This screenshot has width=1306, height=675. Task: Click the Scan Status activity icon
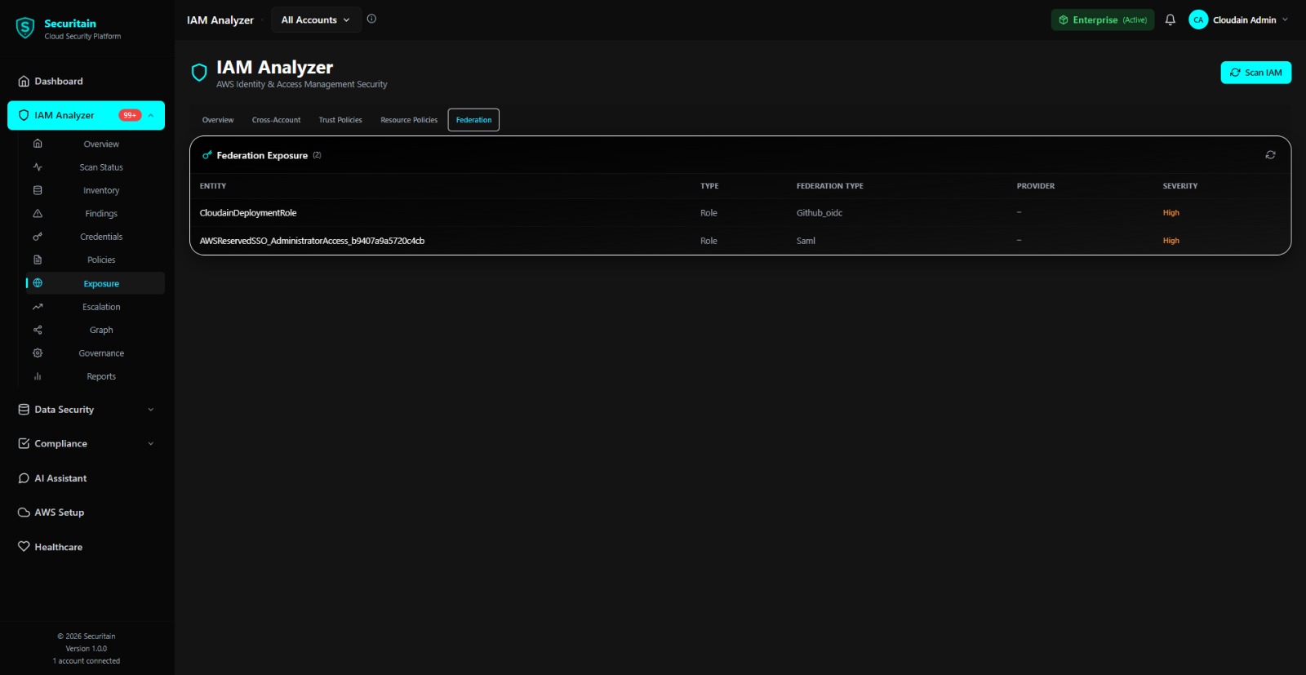38,167
